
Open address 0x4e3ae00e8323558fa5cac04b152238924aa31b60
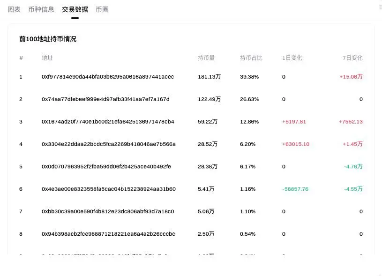coord(109,189)
